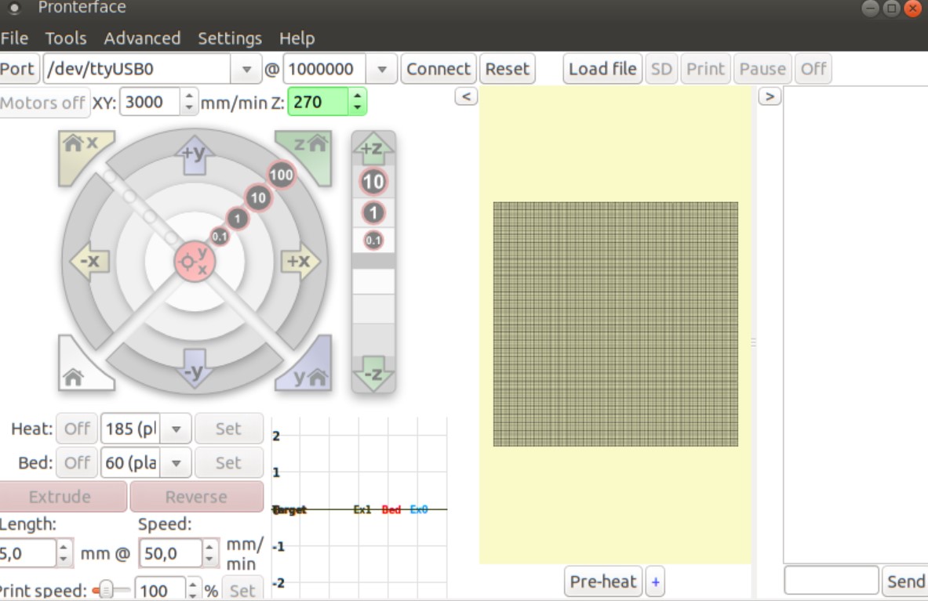Select 10 mm step on Z column
The height and width of the screenshot is (601, 928).
tap(373, 182)
